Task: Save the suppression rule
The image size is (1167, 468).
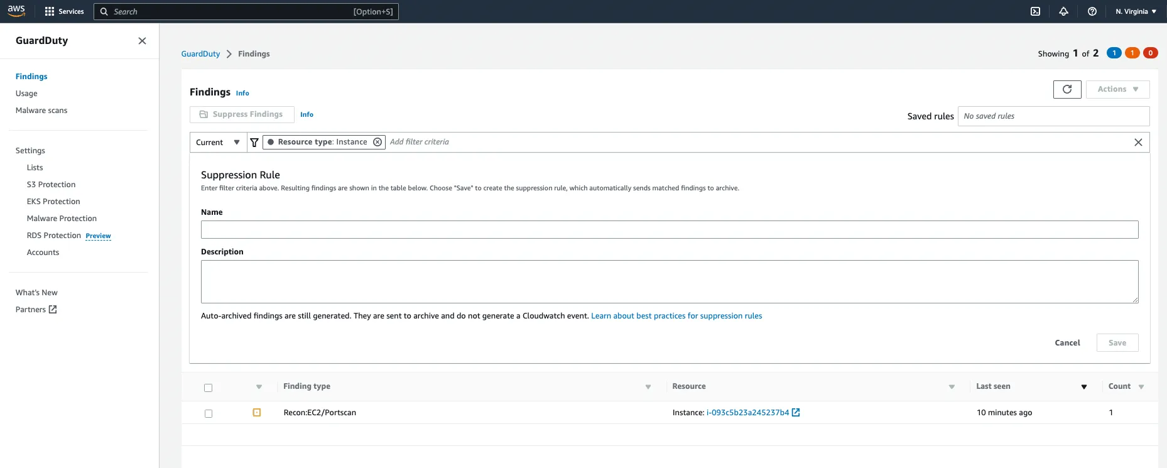Action: [1117, 342]
